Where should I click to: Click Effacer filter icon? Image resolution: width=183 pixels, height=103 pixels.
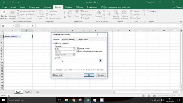85,11
